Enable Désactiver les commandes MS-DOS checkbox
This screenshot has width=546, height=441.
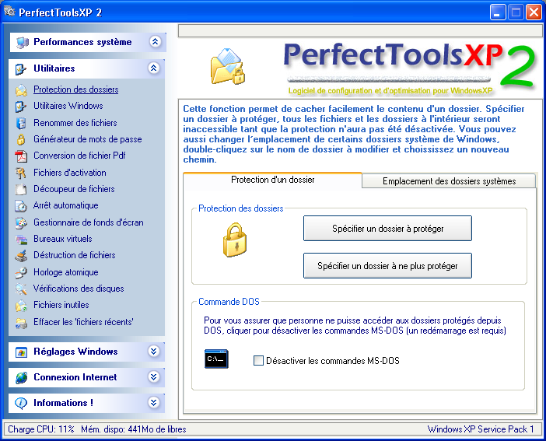tap(258, 361)
